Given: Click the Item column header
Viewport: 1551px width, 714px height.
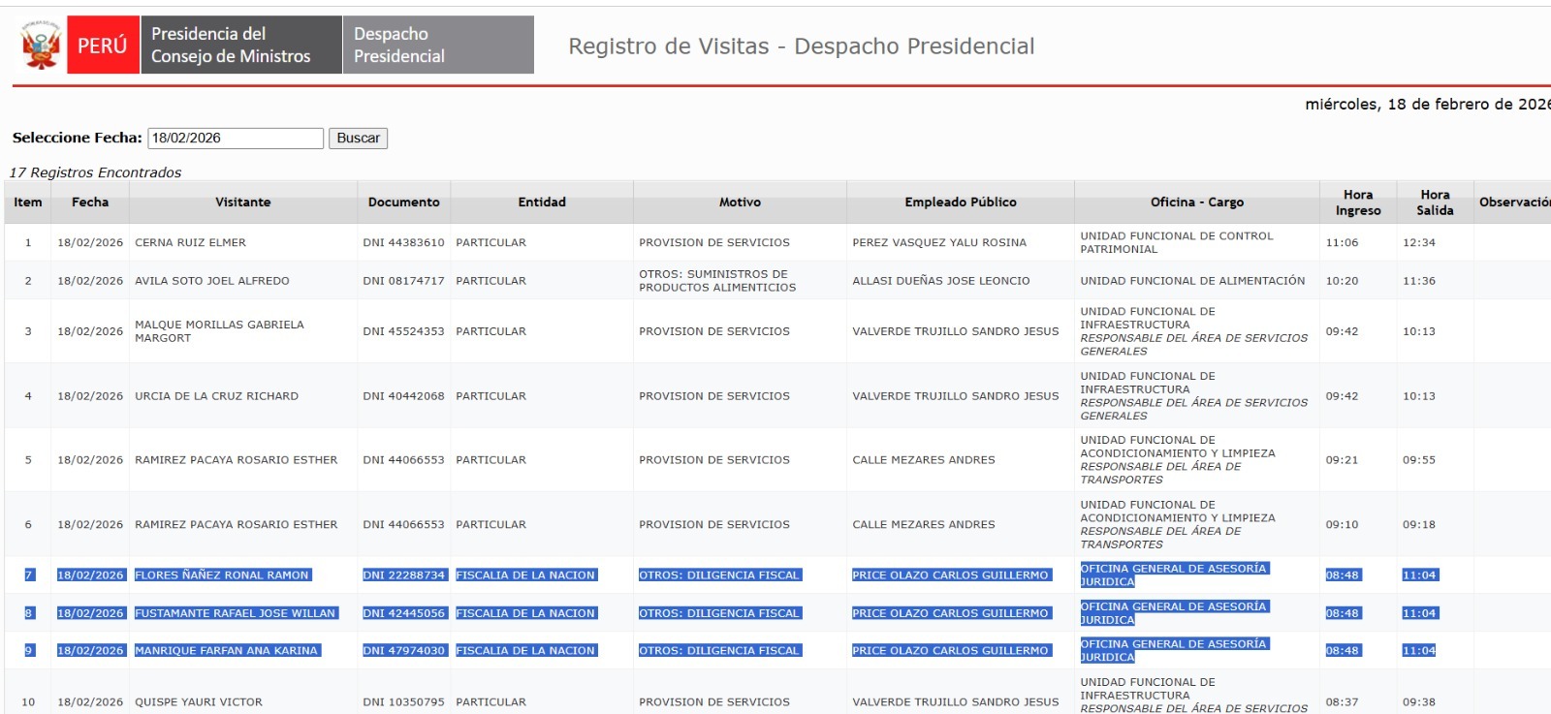Looking at the screenshot, I should point(28,202).
